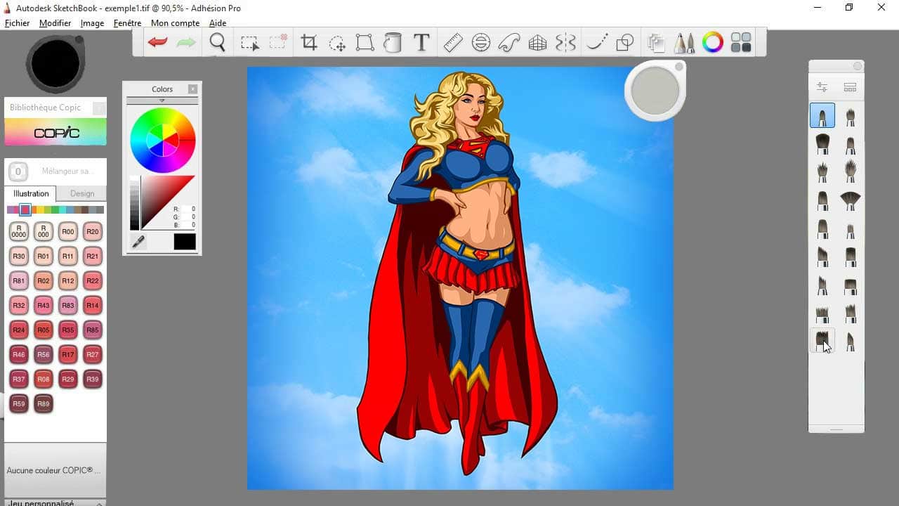Select the fan brush in palette
This screenshot has height=506, width=899.
pyautogui.click(x=851, y=201)
